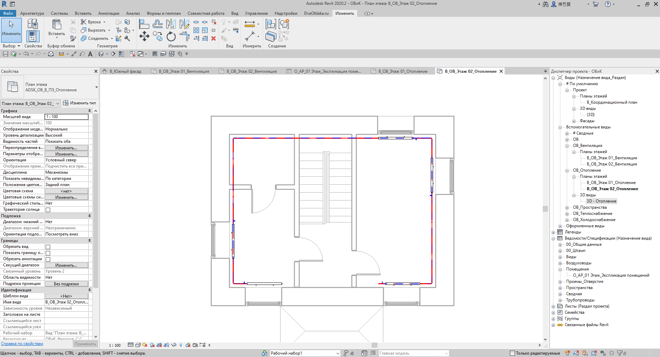Close the В_ОВ_Этаж 02_Отопление view tab
Screen dimensions: 660x357
(x=501, y=71)
